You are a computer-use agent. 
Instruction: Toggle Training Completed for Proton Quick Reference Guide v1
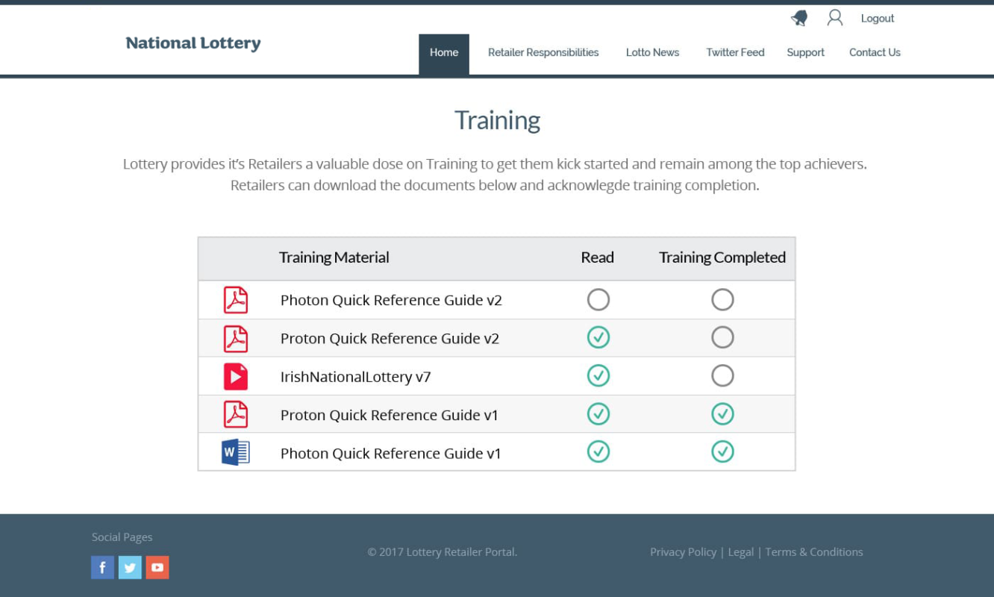[x=722, y=413]
